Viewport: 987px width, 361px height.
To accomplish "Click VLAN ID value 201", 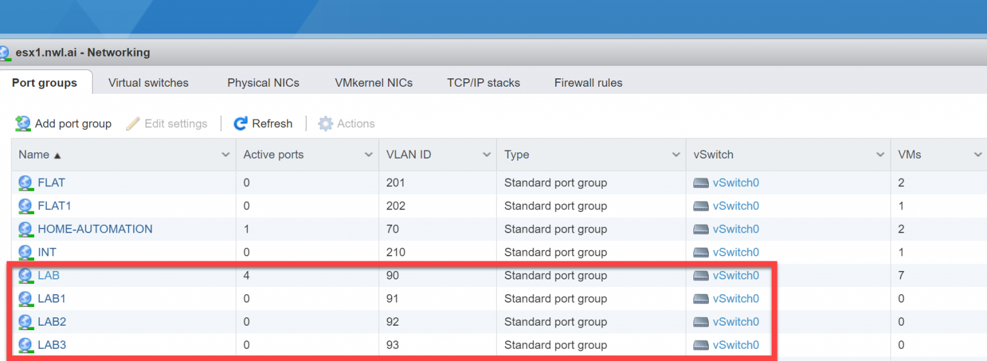I will click(396, 183).
